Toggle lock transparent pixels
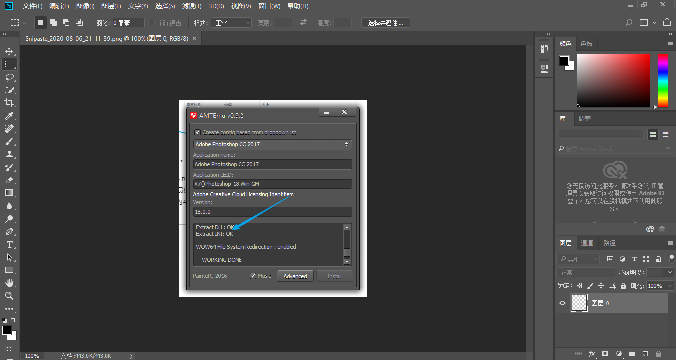Image resolution: width=676 pixels, height=360 pixels. pos(579,286)
